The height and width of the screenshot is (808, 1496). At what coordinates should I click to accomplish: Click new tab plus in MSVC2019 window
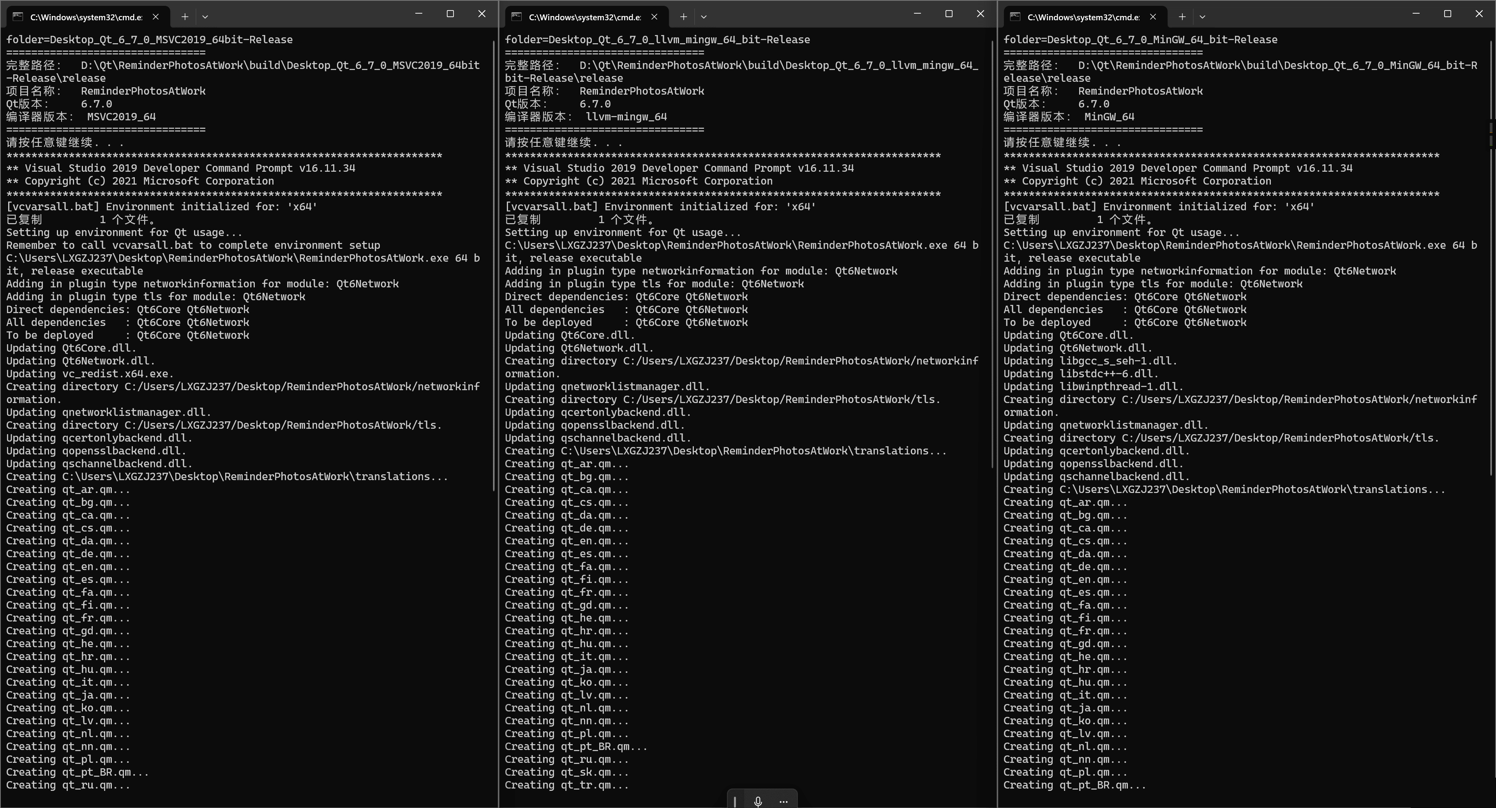coord(185,17)
